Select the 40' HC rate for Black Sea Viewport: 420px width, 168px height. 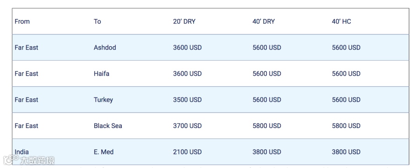tap(346, 125)
